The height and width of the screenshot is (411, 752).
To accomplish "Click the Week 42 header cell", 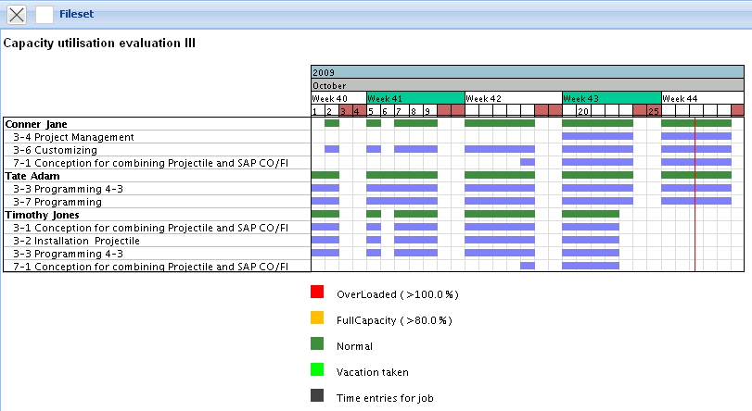I will point(513,98).
